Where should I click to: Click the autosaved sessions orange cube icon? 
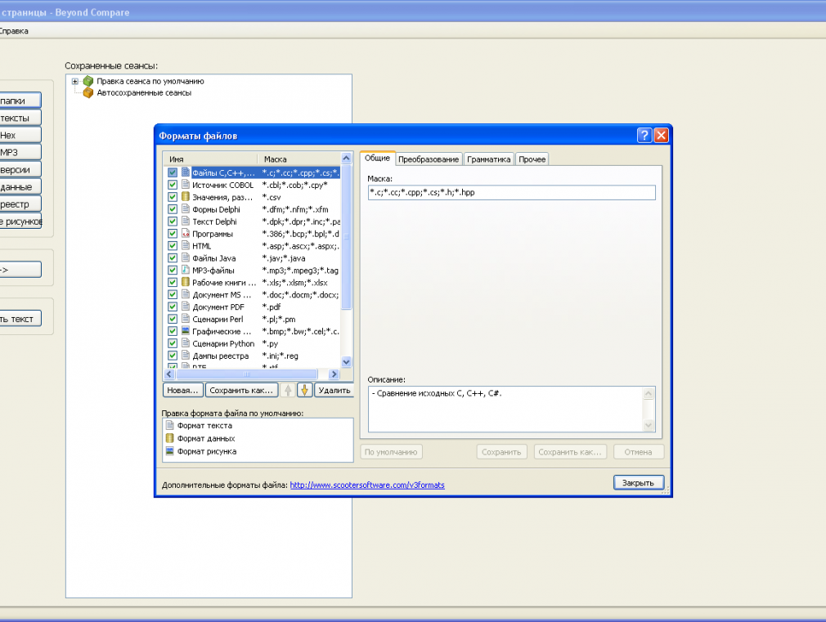[88, 92]
